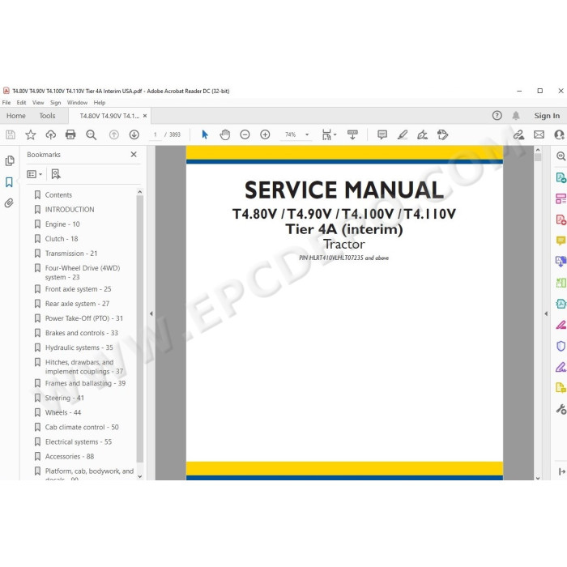Open the bookmarks options dropdown menu

coord(34,174)
